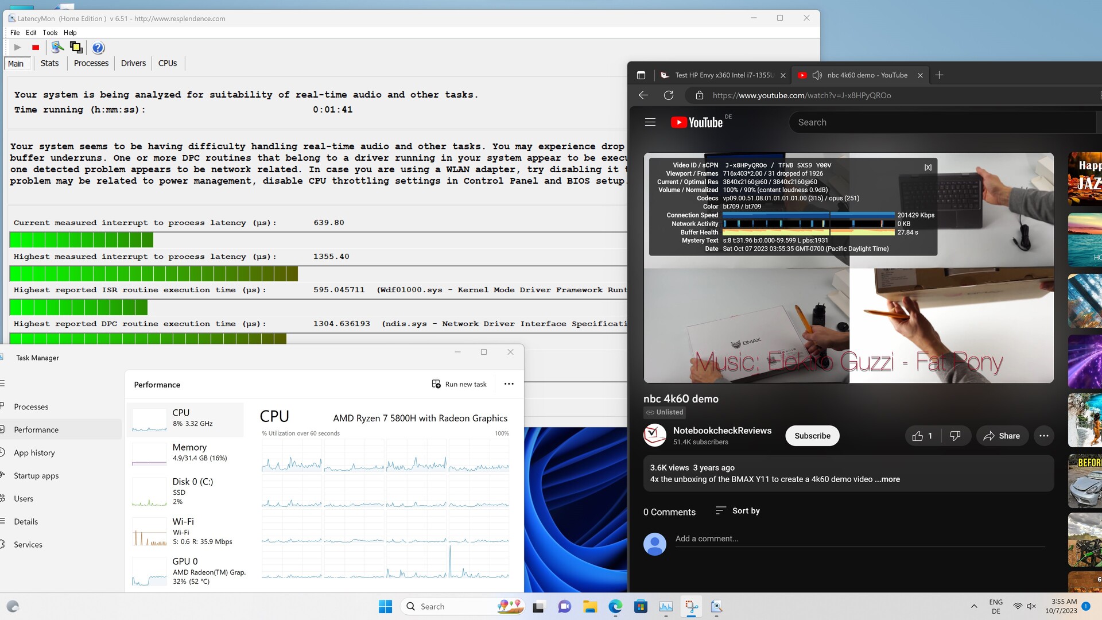Dislike the YouTube video
The height and width of the screenshot is (620, 1102).
[955, 436]
